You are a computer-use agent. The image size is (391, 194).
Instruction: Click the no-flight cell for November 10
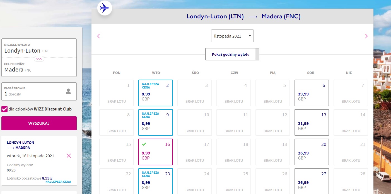195,122
